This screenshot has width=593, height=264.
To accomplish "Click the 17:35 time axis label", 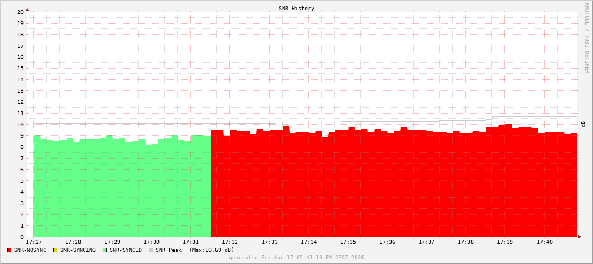I will click(348, 242).
